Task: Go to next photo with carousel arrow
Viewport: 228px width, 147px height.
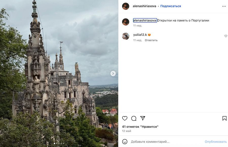Action: pyautogui.click(x=113, y=73)
